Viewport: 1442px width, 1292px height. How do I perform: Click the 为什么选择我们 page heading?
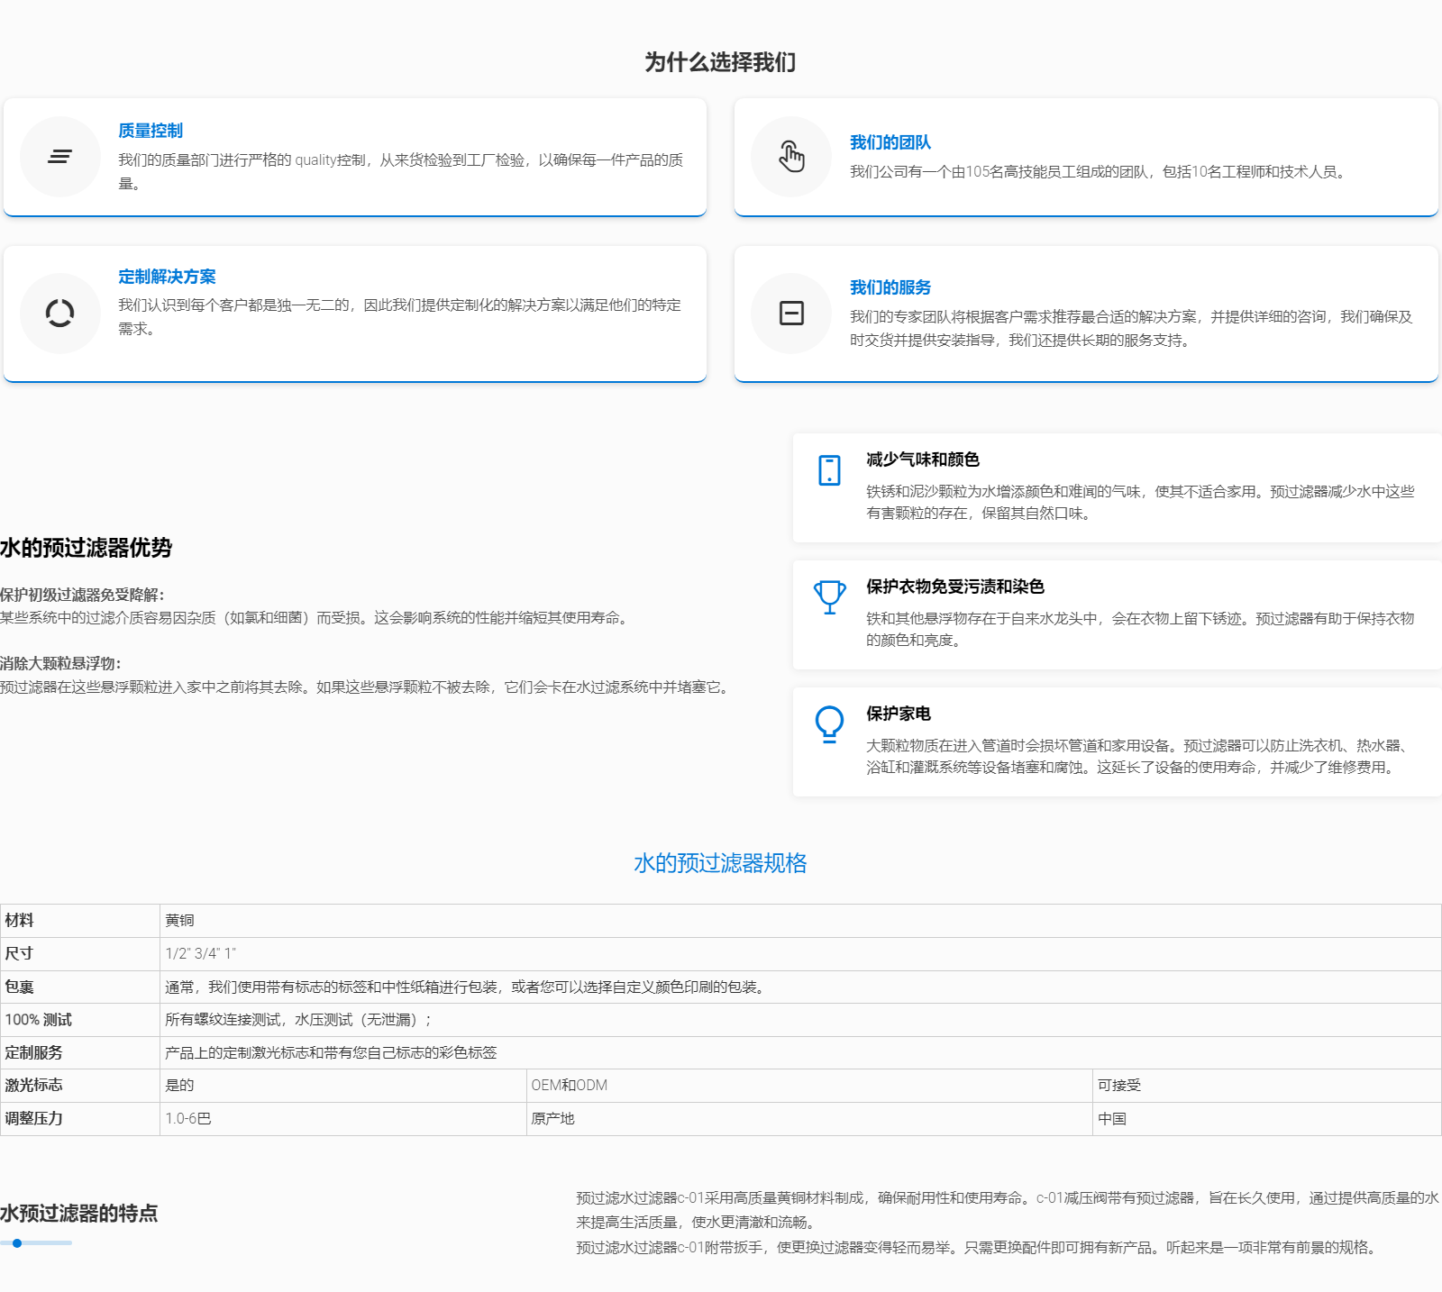tap(720, 62)
